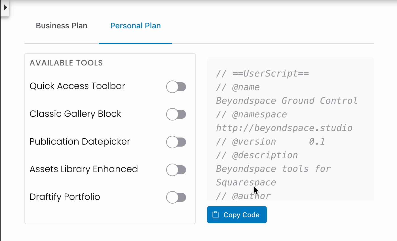This screenshot has height=241, width=397.
Task: Click the Assets Library Enhanced label text
Action: (84, 169)
